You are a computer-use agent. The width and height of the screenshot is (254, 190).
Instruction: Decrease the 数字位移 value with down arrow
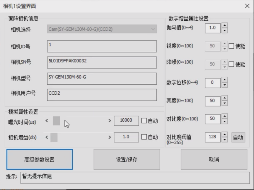tap(224, 85)
